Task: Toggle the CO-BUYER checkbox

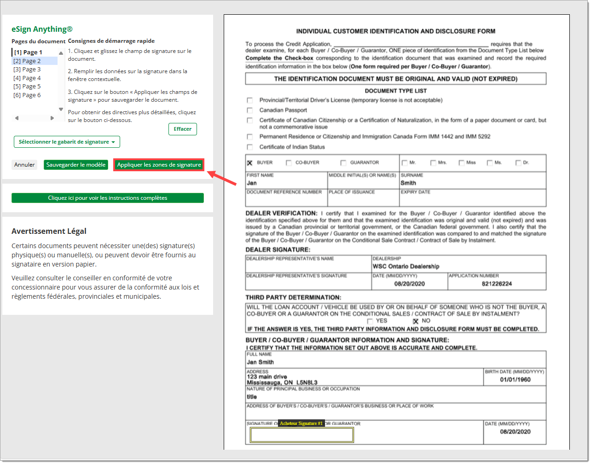Action: pyautogui.click(x=289, y=163)
